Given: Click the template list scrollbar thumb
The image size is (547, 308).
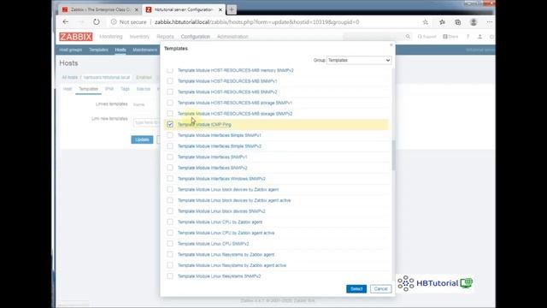Looking at the screenshot, I should coord(393,155).
